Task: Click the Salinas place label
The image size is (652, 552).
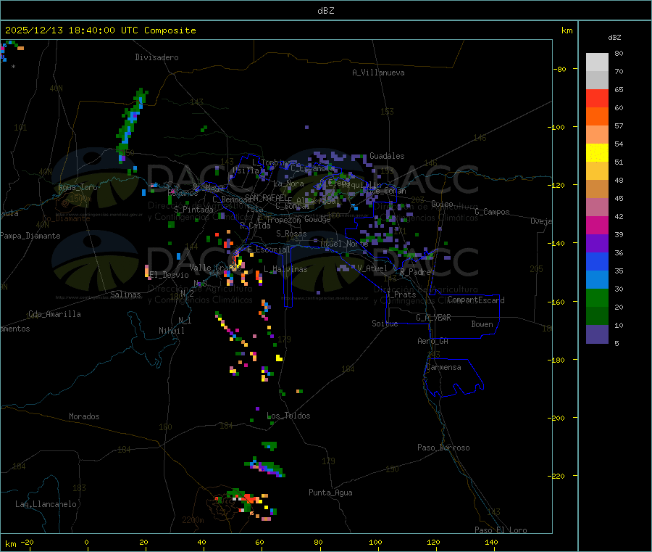Action: [126, 294]
